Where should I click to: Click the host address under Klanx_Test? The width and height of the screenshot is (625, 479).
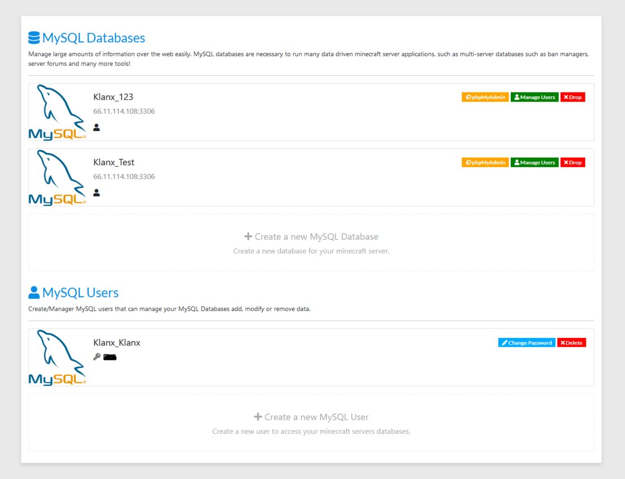tap(124, 177)
